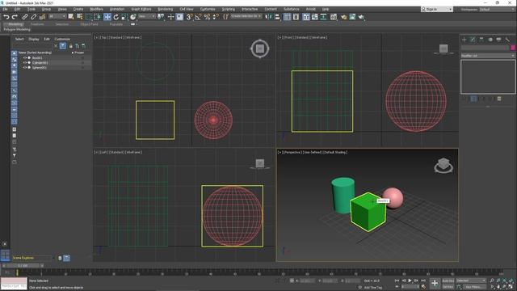Click Add Time Tag
The height and width of the screenshot is (291, 517).
coord(373,288)
